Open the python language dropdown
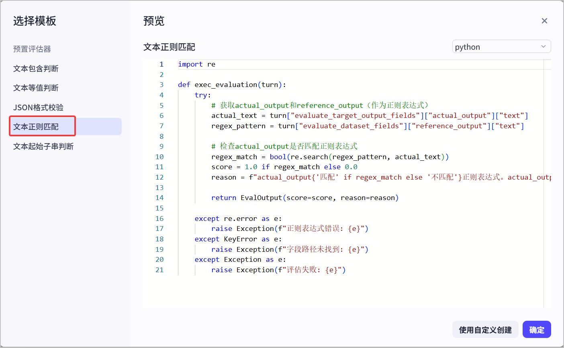 [x=501, y=47]
